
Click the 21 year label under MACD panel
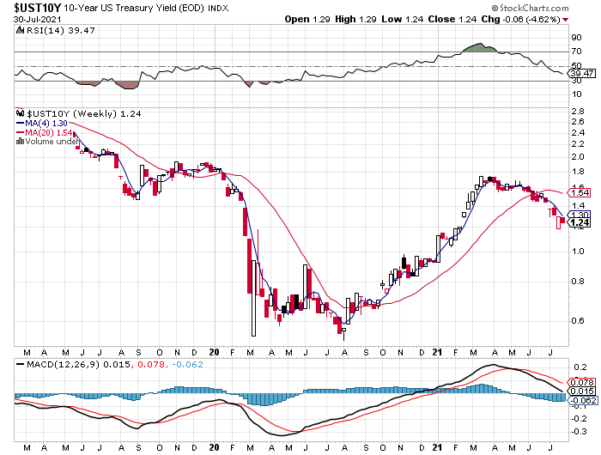437,447
